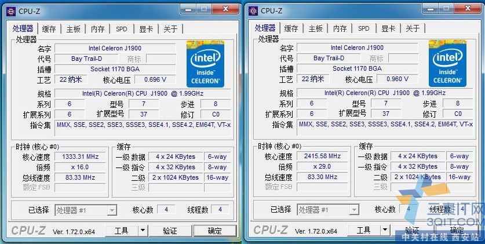Click 16-way L2 associativity in left window

pos(217,178)
